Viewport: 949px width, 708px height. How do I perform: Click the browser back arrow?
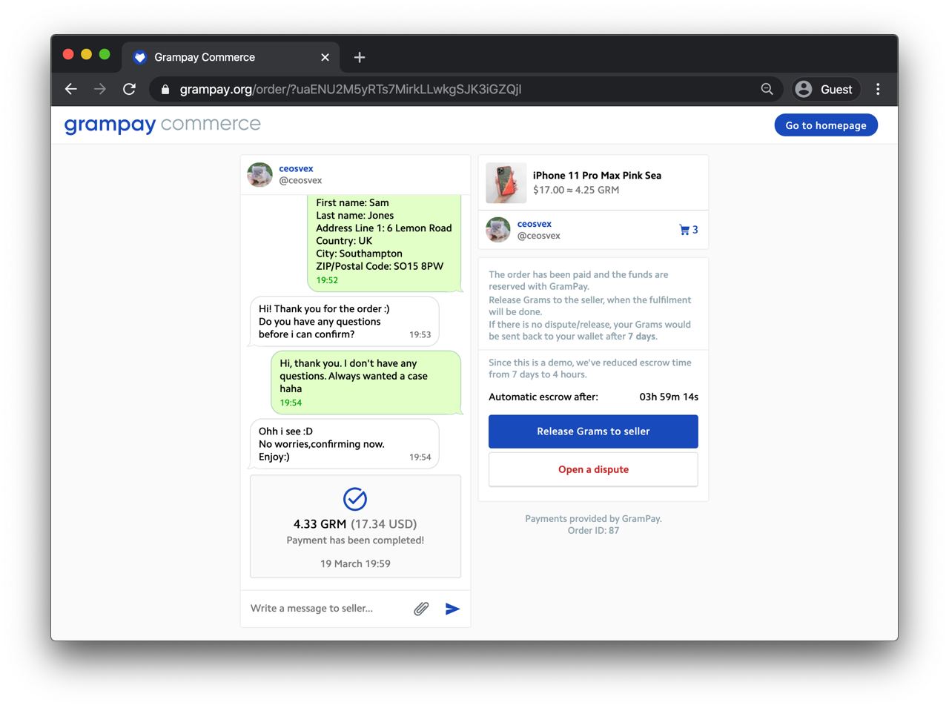tap(71, 89)
